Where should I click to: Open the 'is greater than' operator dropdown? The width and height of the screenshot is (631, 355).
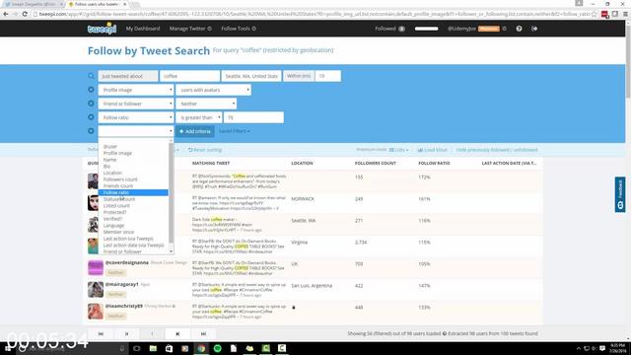point(199,117)
